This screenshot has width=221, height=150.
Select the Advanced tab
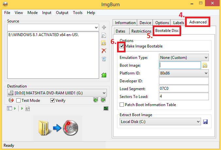198,22
